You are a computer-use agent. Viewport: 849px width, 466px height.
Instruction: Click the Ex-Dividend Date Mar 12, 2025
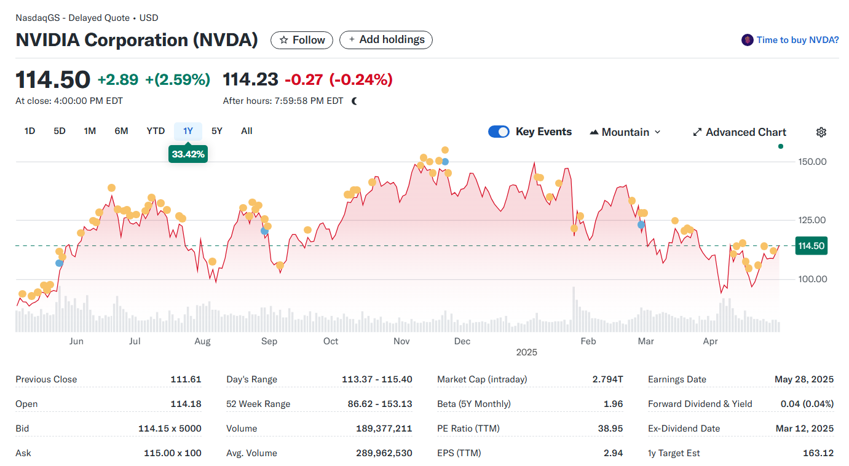coord(804,428)
